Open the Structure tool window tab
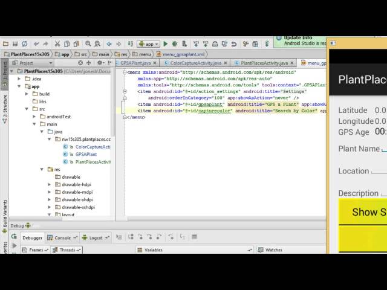Screen dimensions: 387x290 (x=5, y=109)
